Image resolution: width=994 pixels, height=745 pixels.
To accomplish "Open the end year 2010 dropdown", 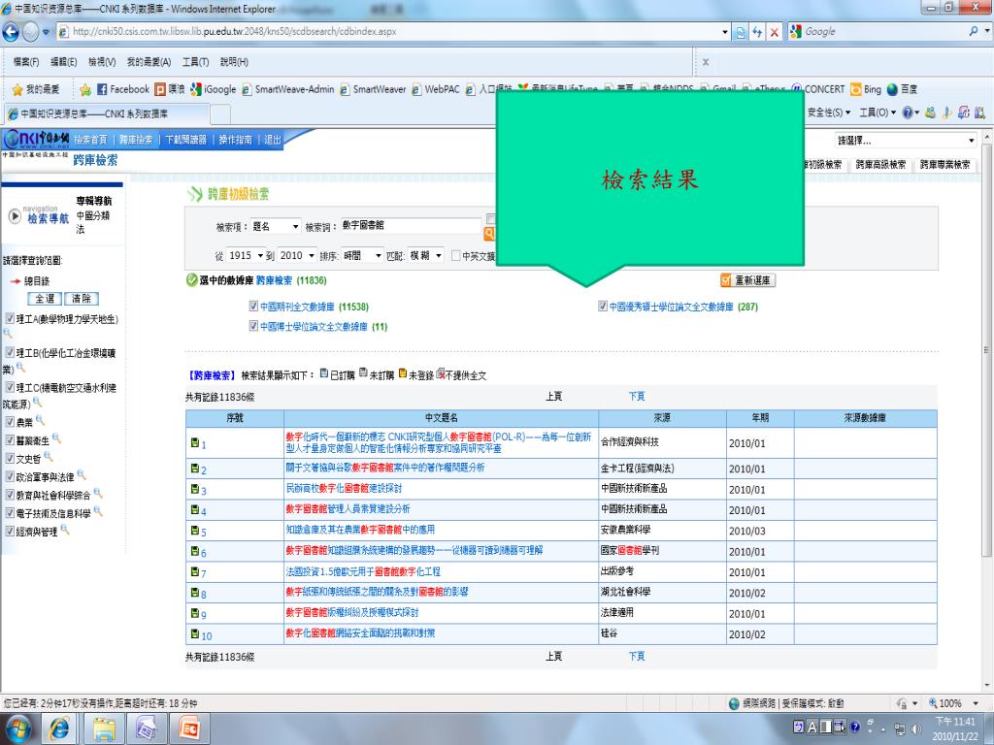I will [x=297, y=255].
